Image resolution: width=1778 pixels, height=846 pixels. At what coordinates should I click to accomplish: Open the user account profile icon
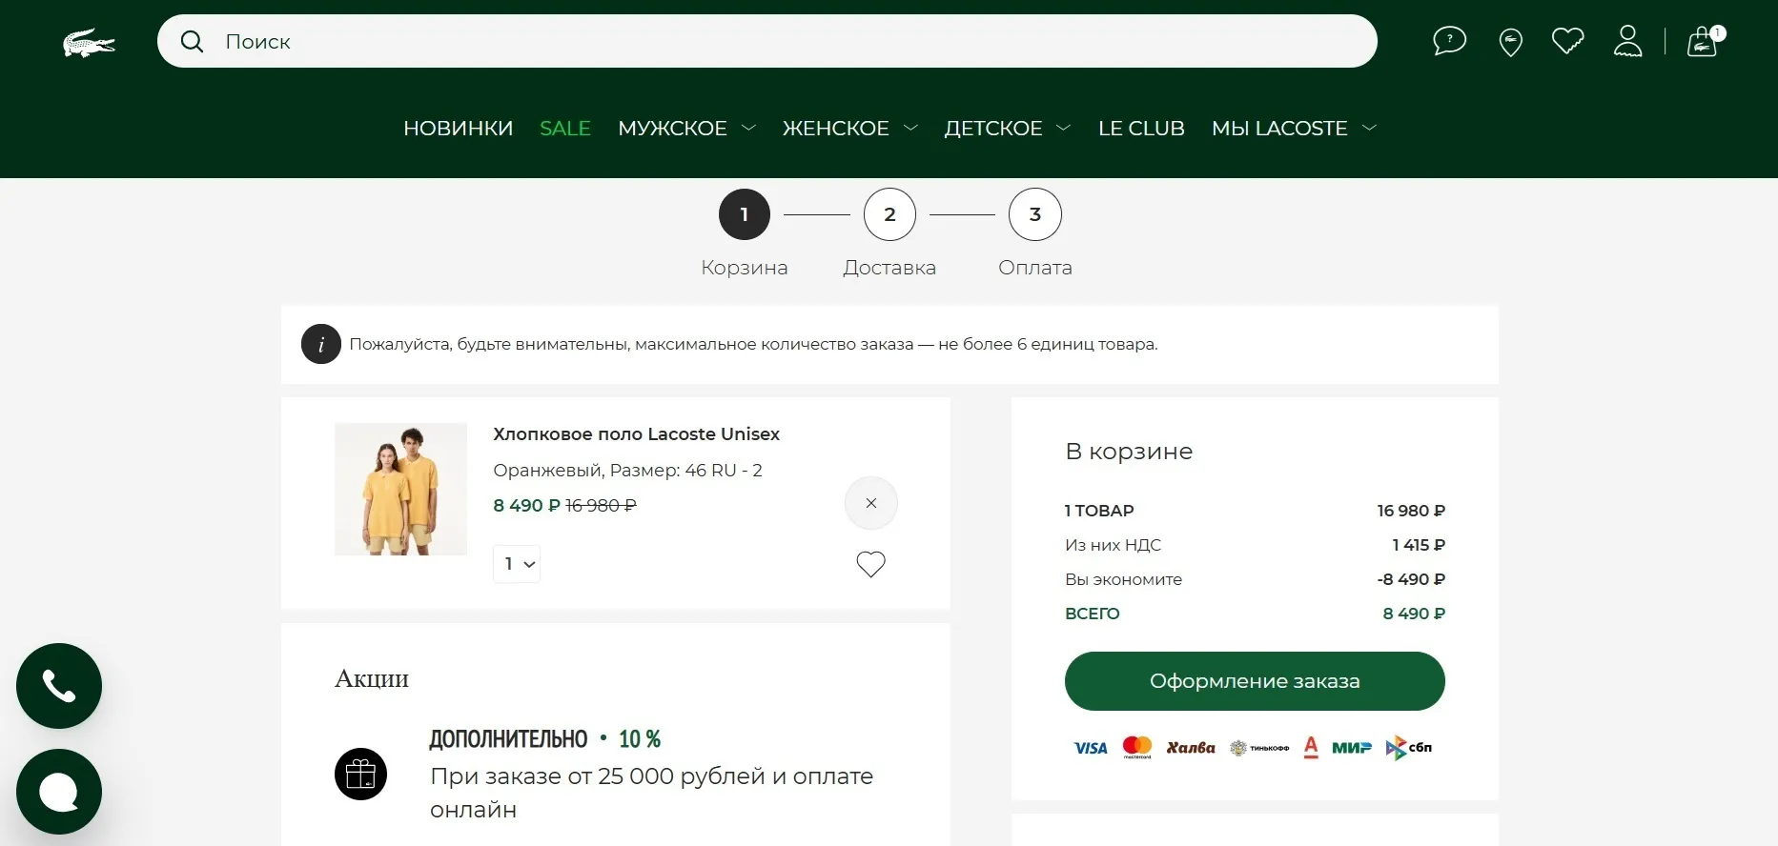pos(1627,41)
